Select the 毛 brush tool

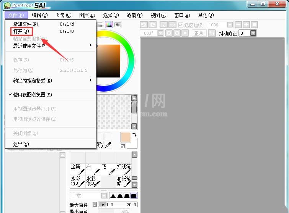click(x=108, y=169)
